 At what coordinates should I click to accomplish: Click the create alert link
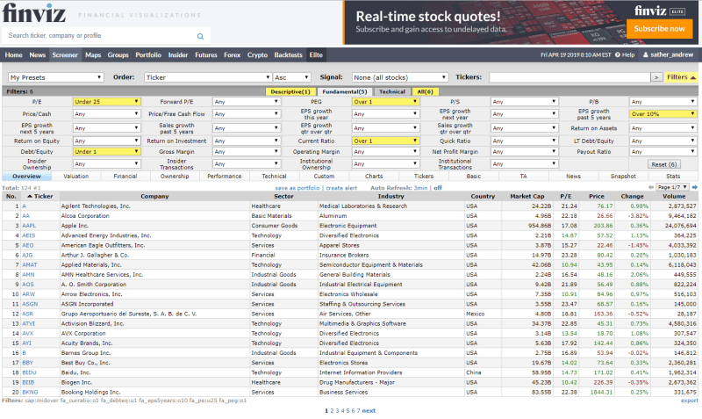pos(341,188)
